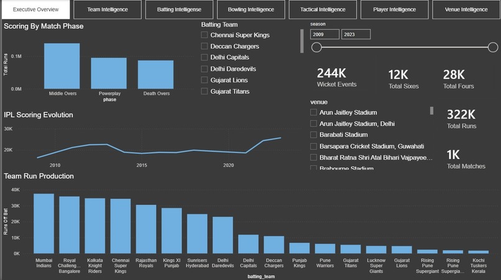Screen dimensions: 501x280
Task: Click venue slicer header
Action: click(319, 102)
